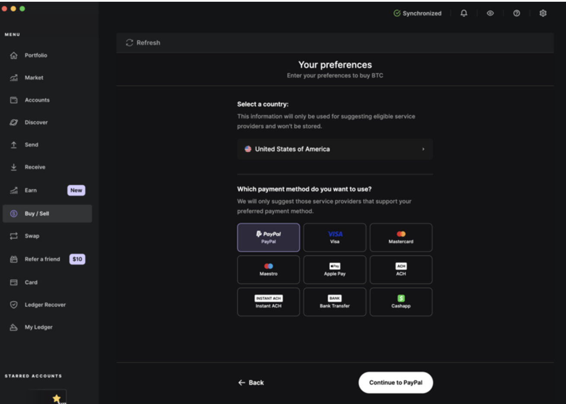Click the "Select a country:" label
The width and height of the screenshot is (566, 404).
(x=263, y=104)
